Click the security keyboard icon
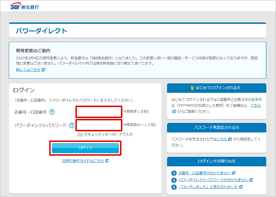The height and width of the screenshot is (197, 276). tap(80, 135)
